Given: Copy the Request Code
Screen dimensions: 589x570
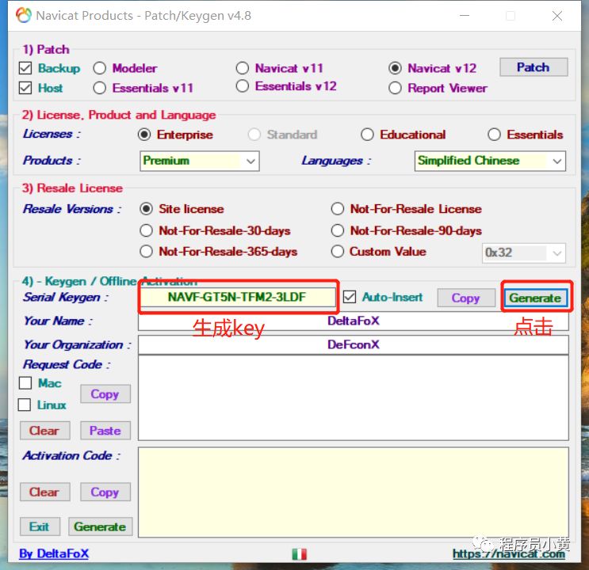Looking at the screenshot, I should (x=105, y=394).
